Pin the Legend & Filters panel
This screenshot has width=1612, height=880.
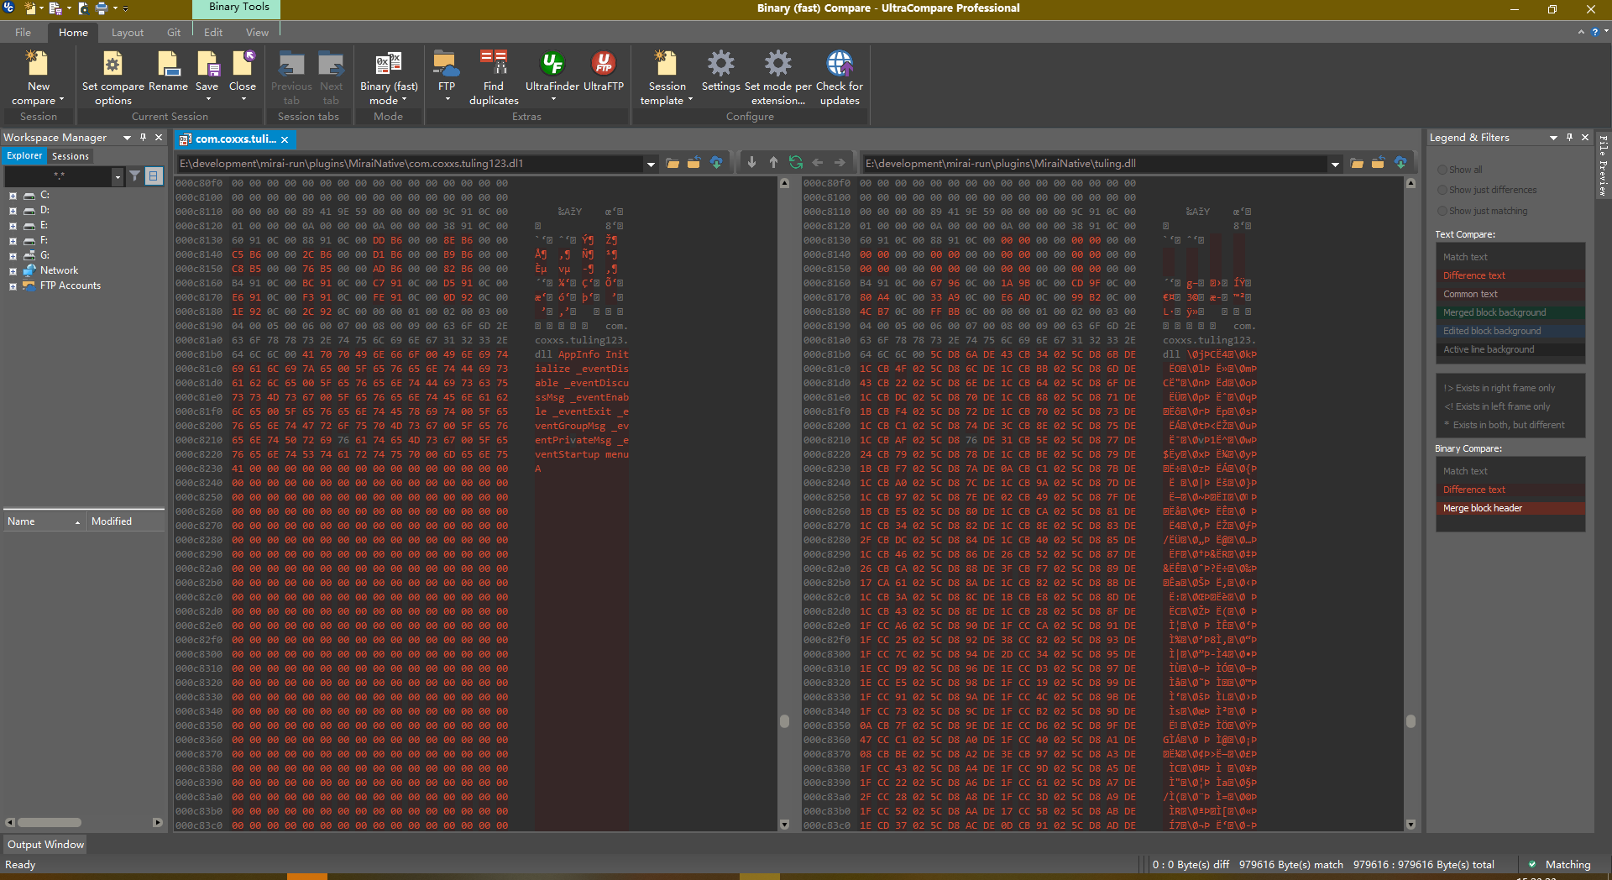point(1569,138)
